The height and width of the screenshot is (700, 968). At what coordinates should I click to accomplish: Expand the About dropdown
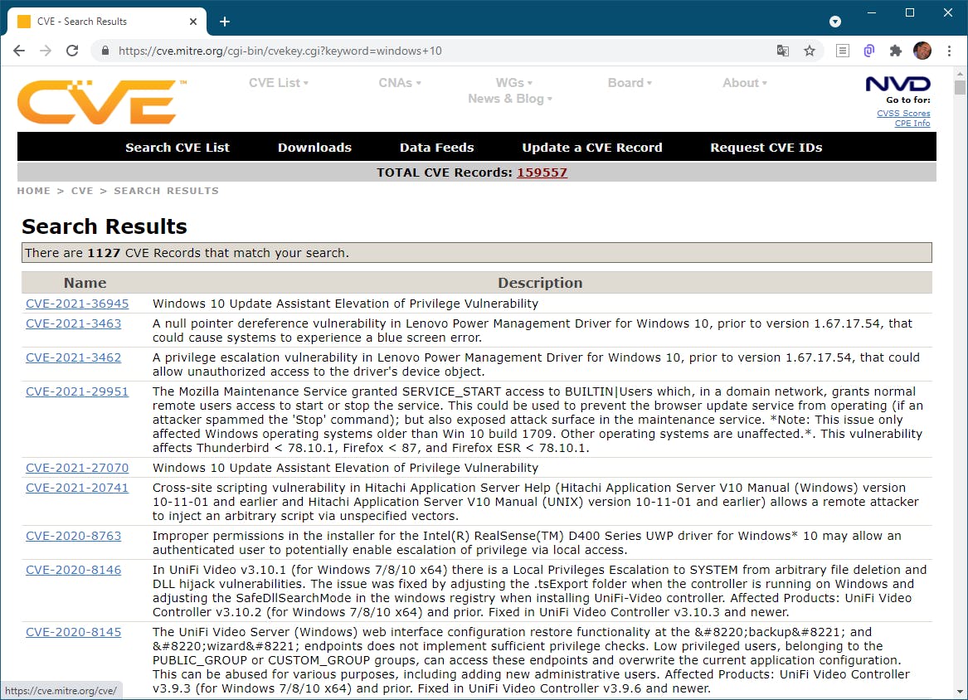pyautogui.click(x=743, y=83)
